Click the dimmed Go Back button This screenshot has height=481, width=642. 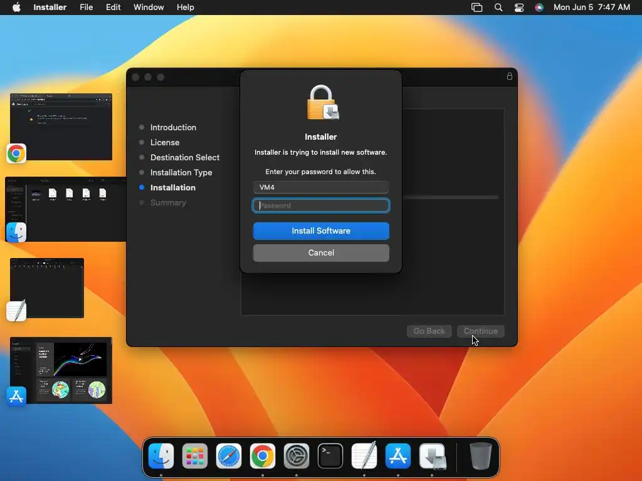(x=429, y=331)
